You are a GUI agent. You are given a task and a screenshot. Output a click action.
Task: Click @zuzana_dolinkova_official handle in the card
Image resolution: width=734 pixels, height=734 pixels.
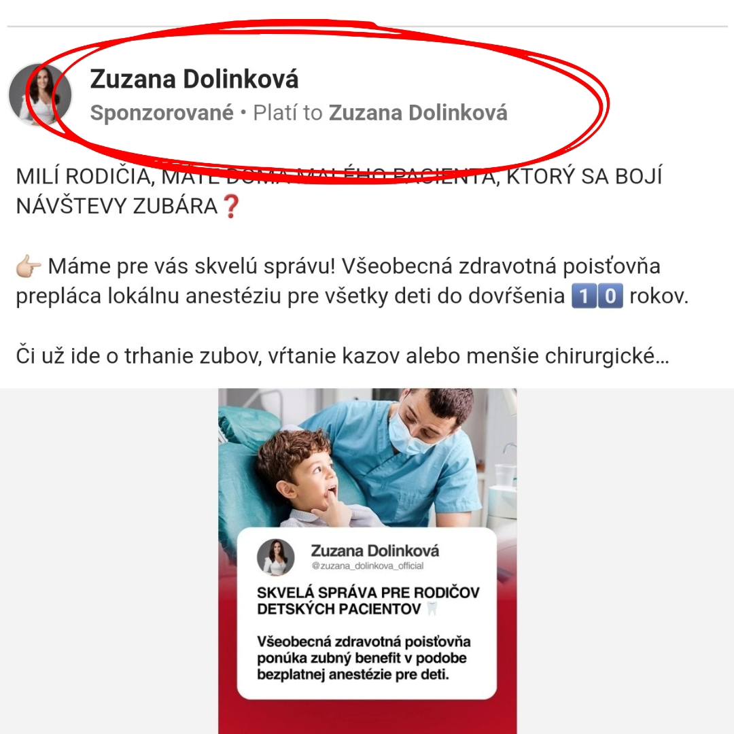coord(368,566)
